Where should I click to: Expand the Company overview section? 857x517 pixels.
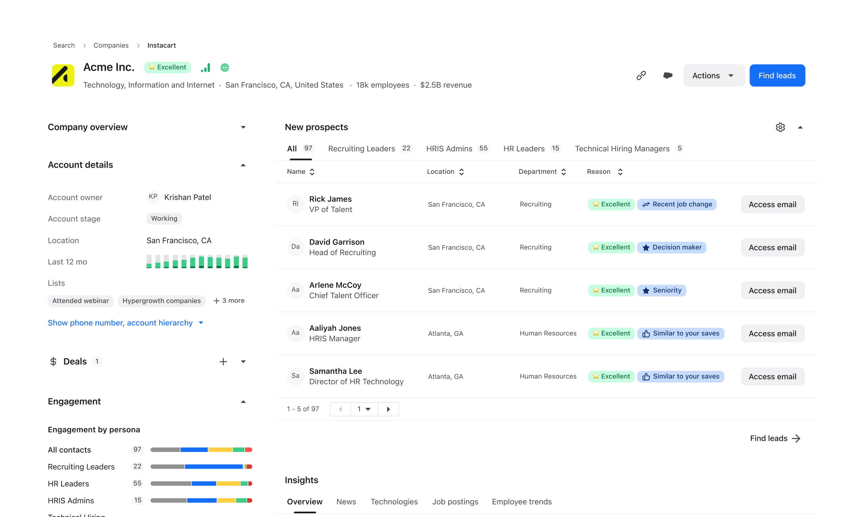(x=243, y=127)
